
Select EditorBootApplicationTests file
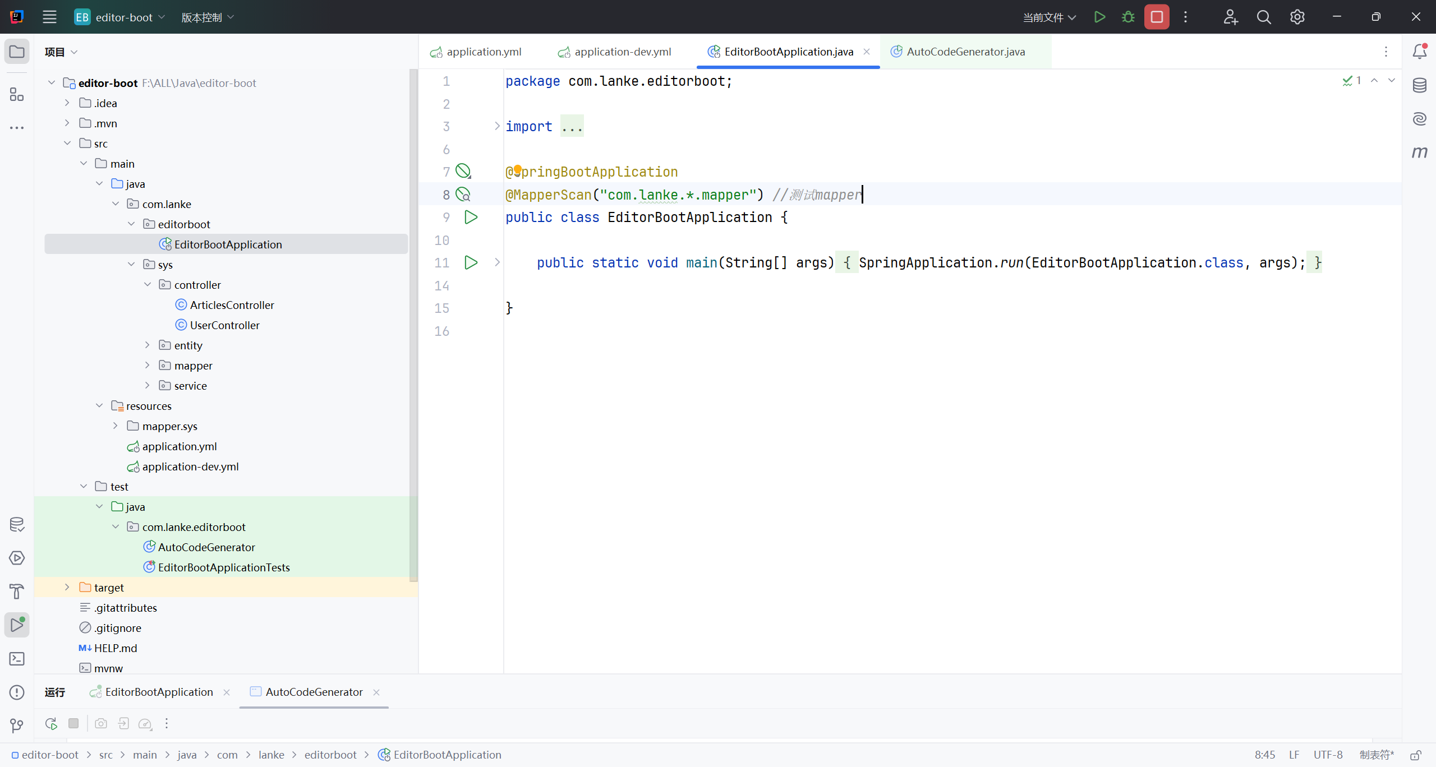224,567
